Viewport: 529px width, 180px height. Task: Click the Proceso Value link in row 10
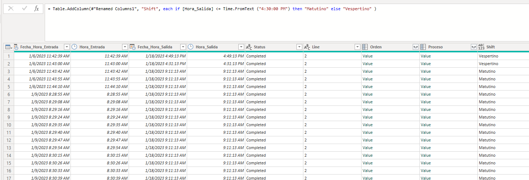point(425,125)
